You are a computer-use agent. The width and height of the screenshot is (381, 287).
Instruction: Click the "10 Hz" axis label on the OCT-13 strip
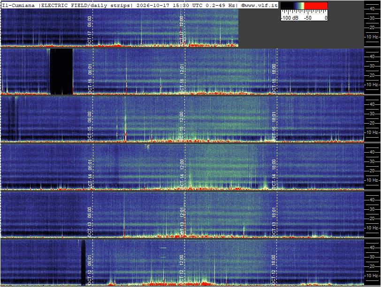tap(372, 228)
